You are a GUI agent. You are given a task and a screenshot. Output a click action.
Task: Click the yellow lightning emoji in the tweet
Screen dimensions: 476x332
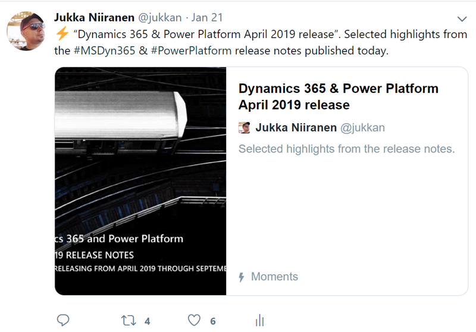click(x=62, y=33)
